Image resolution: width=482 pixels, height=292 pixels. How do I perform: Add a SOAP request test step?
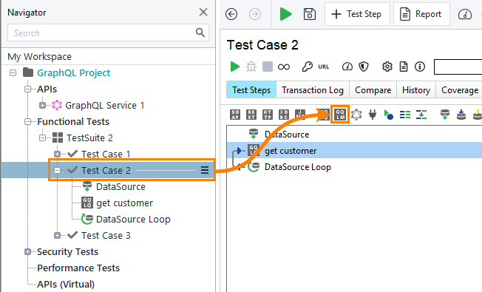tap(235, 115)
